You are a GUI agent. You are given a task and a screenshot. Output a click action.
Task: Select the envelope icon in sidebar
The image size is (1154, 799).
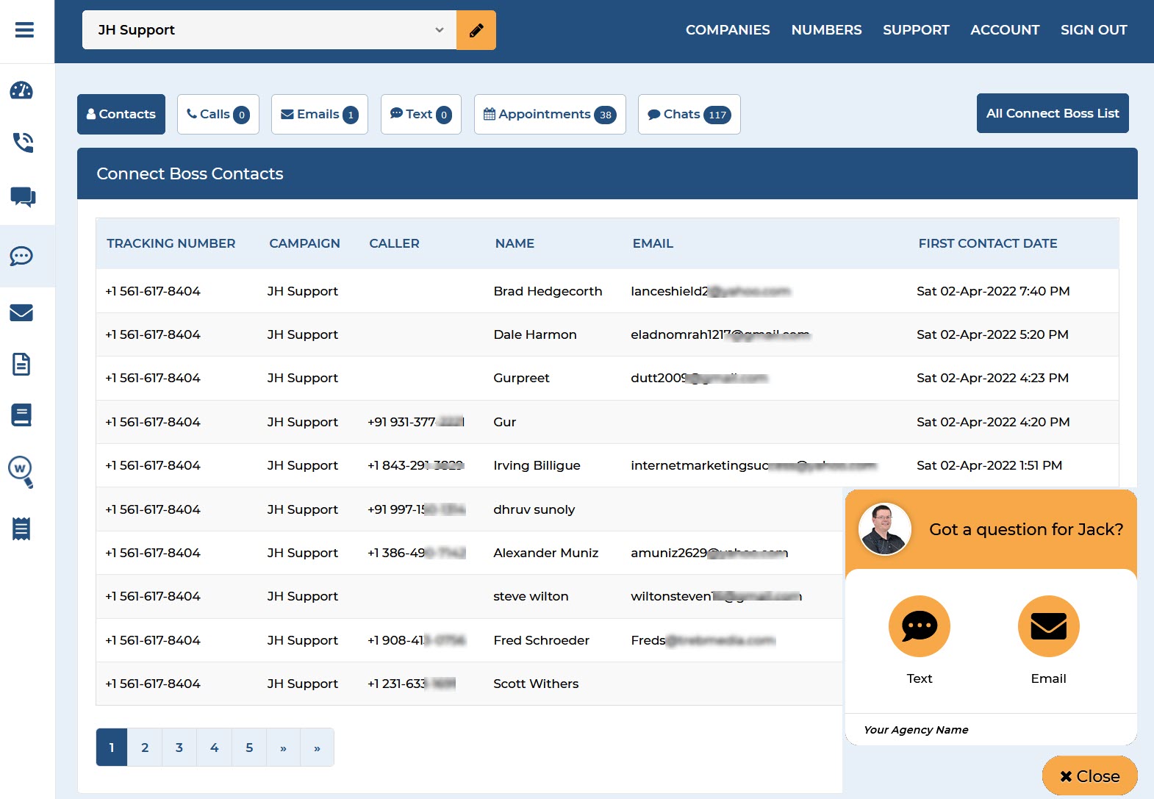[21, 313]
